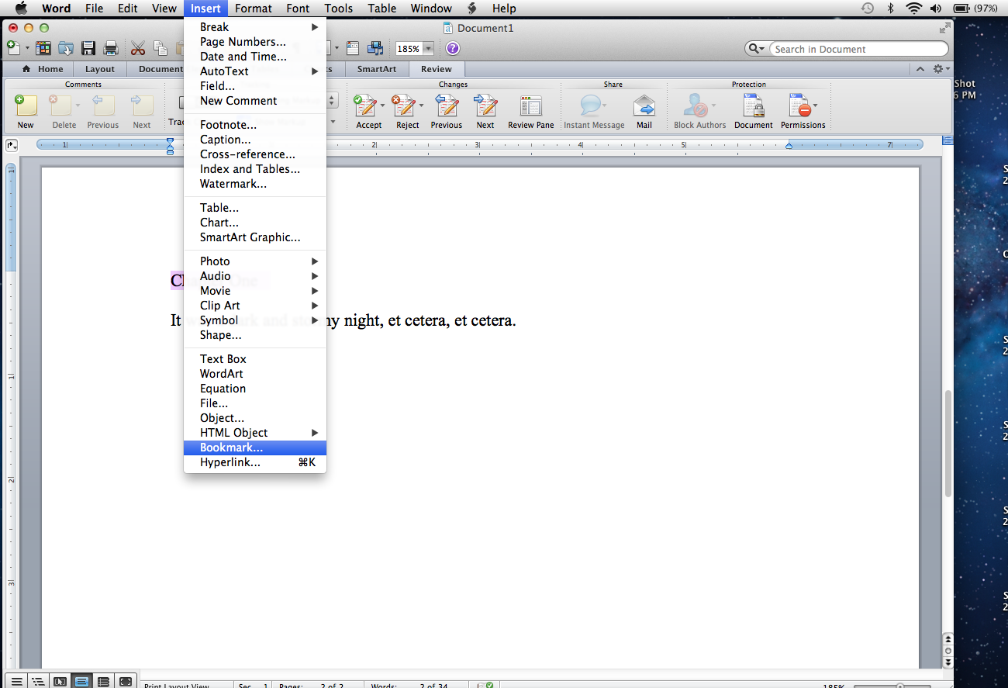Open the Media Browser icon
Screen dimensions: 1008x688
point(375,48)
